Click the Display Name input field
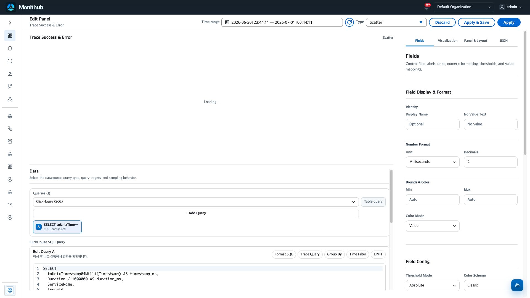530x298 pixels. pos(432,124)
